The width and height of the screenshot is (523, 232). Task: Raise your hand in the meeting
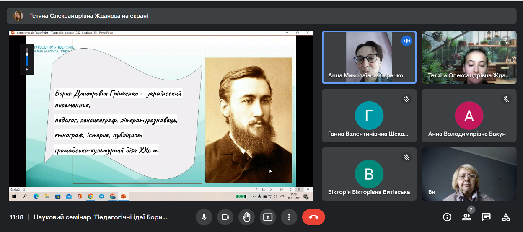[x=246, y=217]
